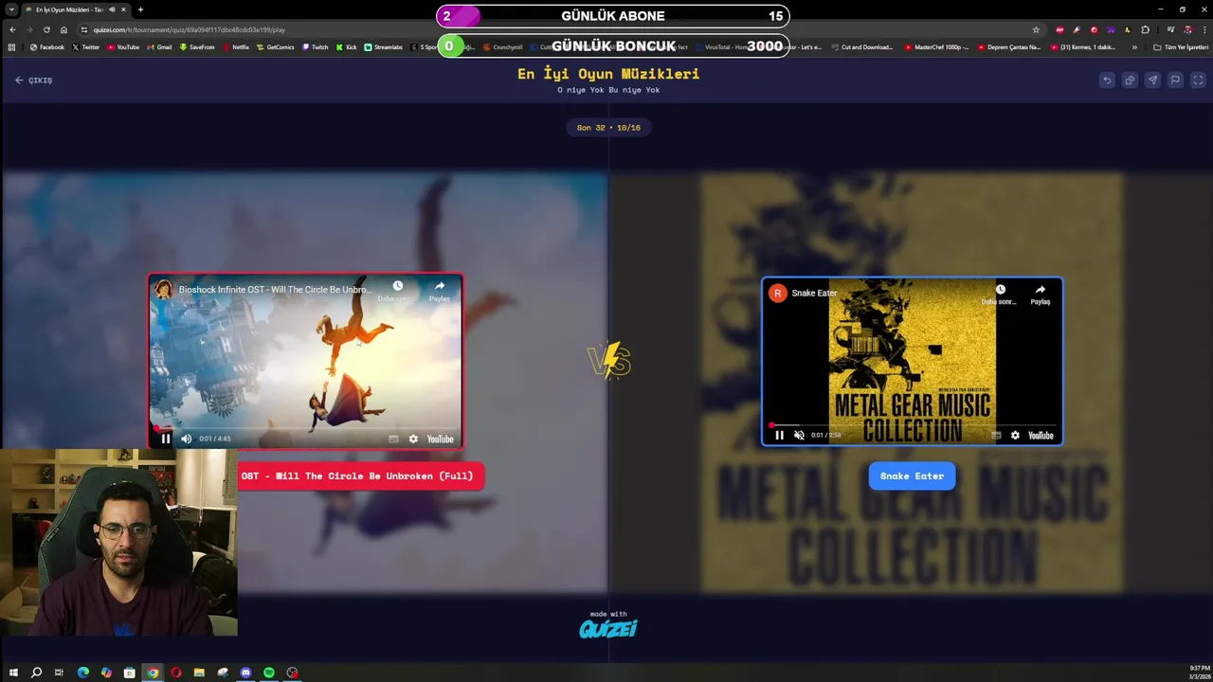Image resolution: width=1213 pixels, height=682 pixels.
Task: Open the apps grid icon in bookmarks bar
Action: coord(11,47)
